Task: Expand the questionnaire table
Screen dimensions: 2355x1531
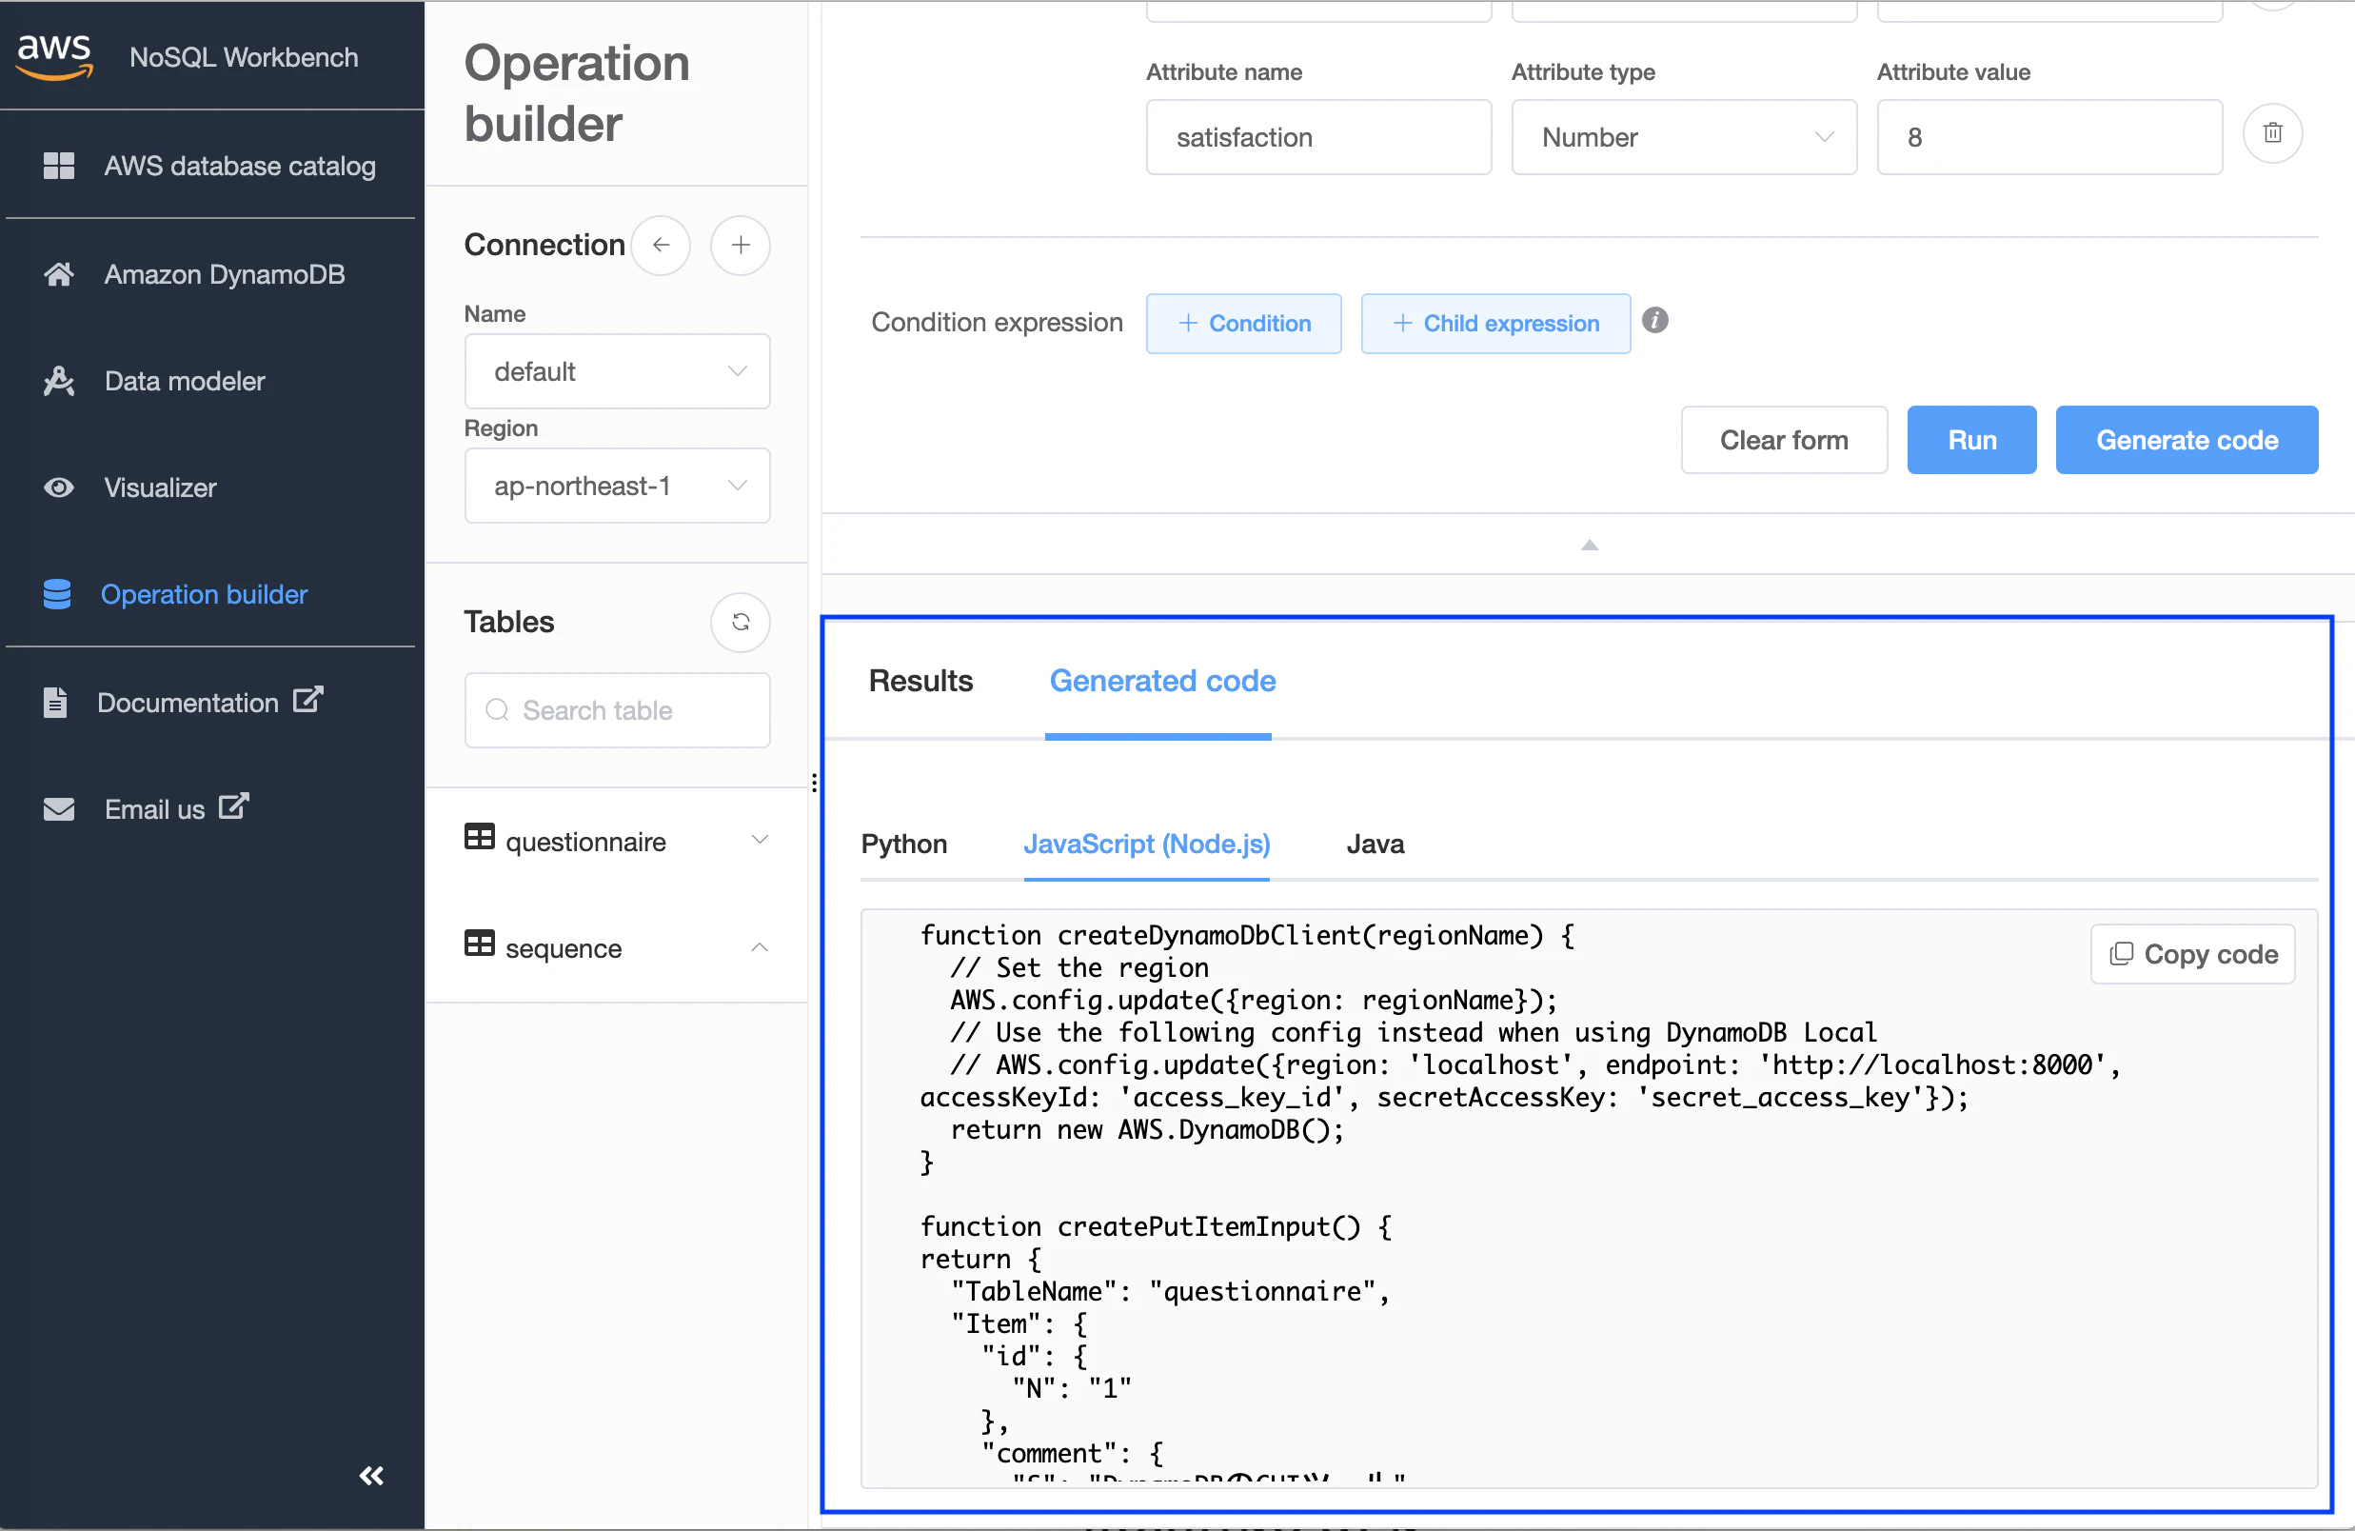Action: click(759, 840)
